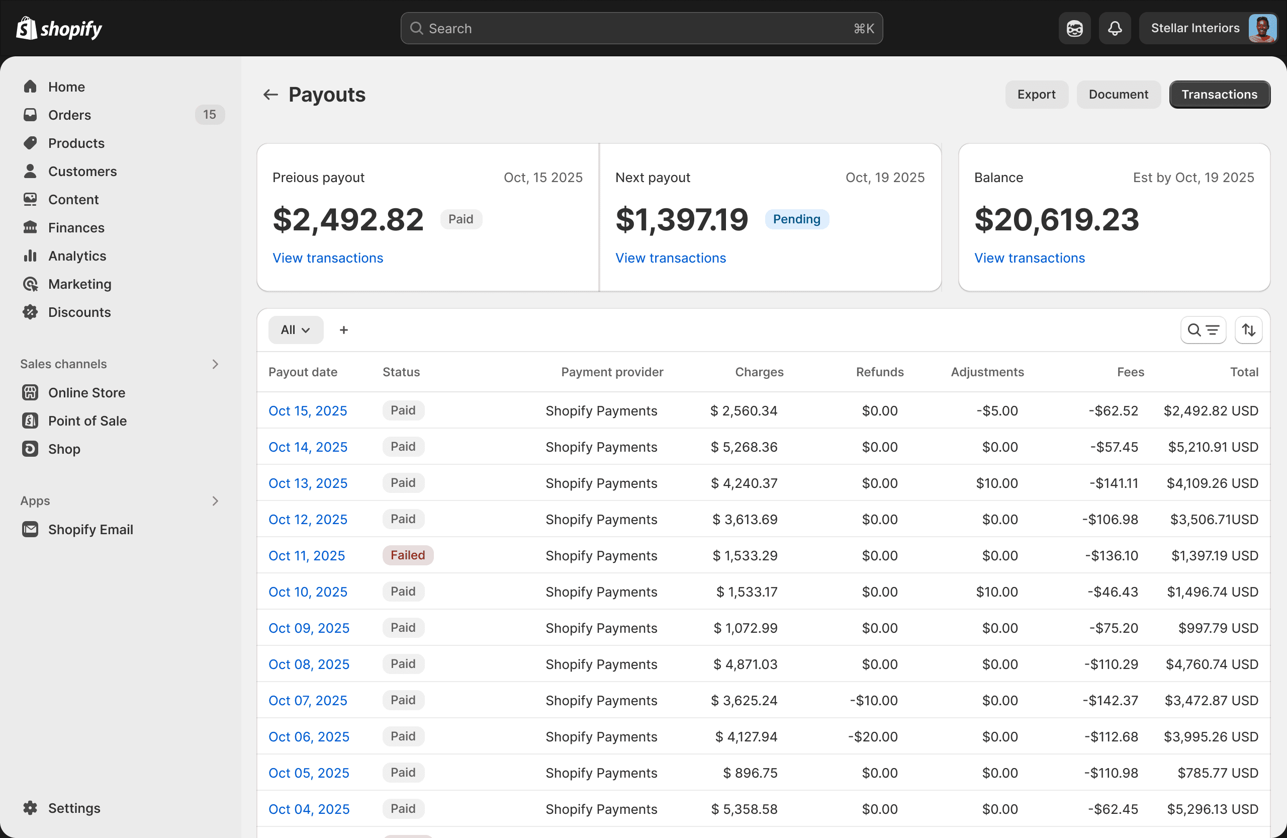The height and width of the screenshot is (838, 1287).
Task: Open the Orders section
Action: (69, 115)
